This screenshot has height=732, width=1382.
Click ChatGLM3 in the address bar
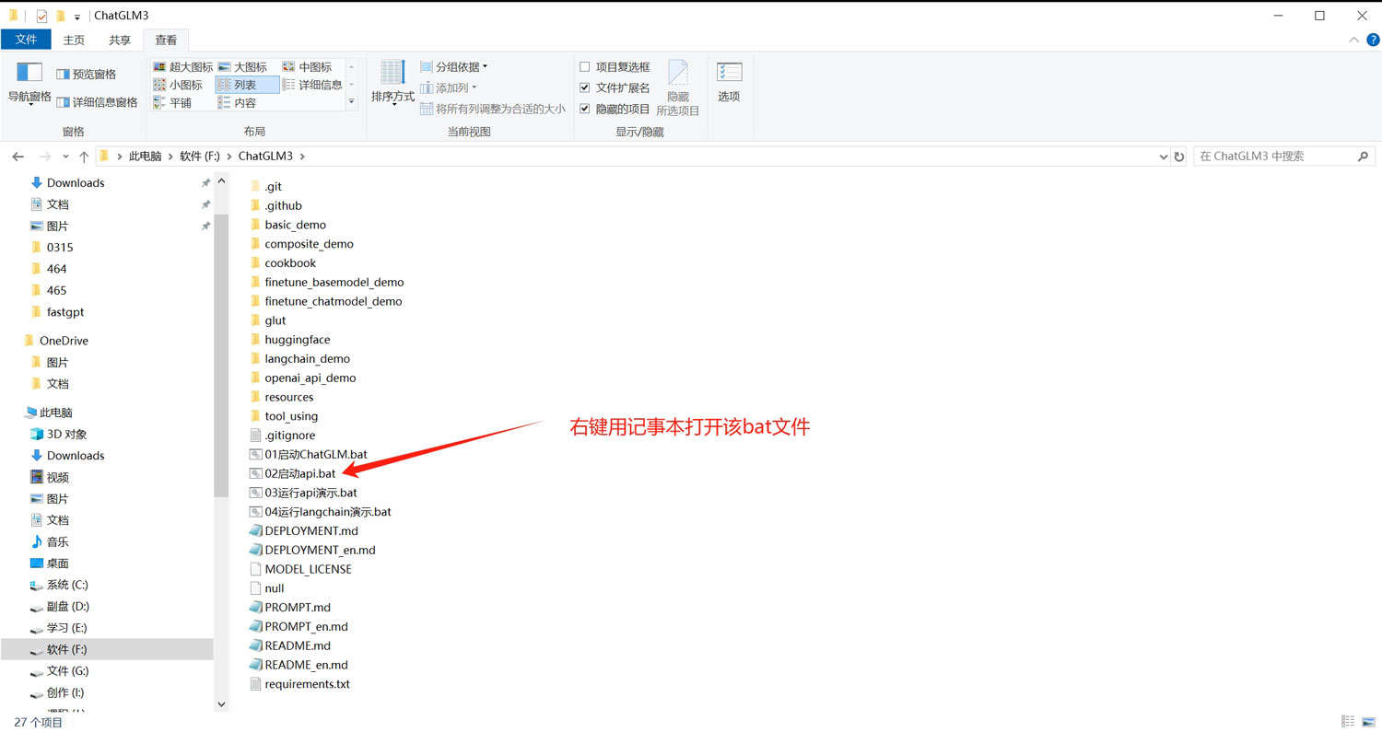coord(265,157)
